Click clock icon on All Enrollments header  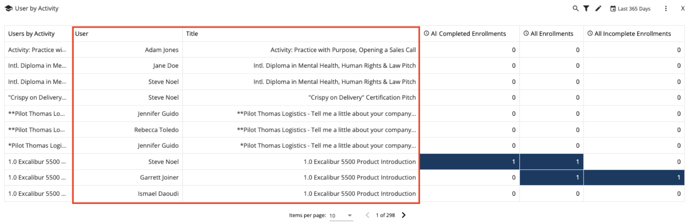click(x=526, y=33)
